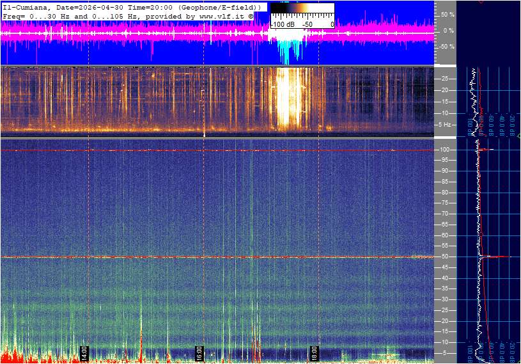The image size is (521, 364).
Task: Click the '0 %' amplitude axis label
Action: [449, 31]
